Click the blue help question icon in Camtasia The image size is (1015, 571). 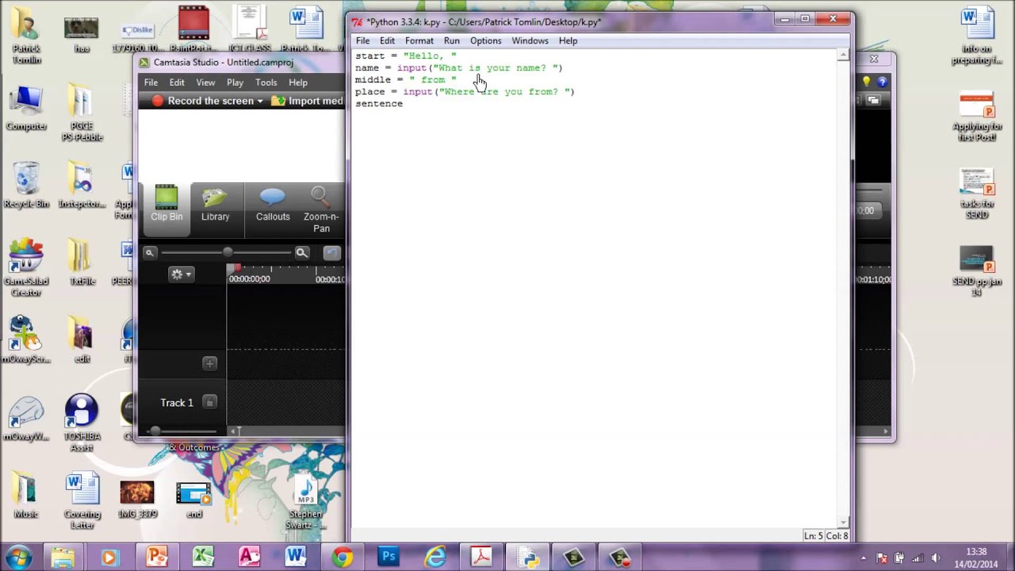883,82
